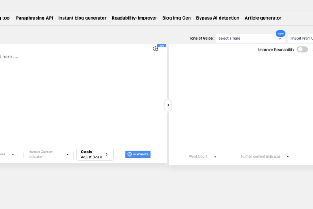Screen dimensions: 313x209
Task: Select the Readability-improver nav item
Action: point(134,18)
